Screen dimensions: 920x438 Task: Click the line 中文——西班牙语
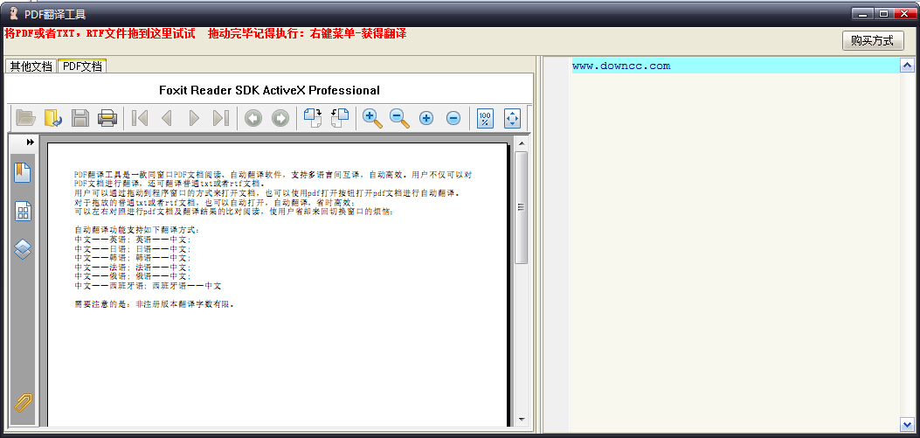pyautogui.click(x=148, y=286)
